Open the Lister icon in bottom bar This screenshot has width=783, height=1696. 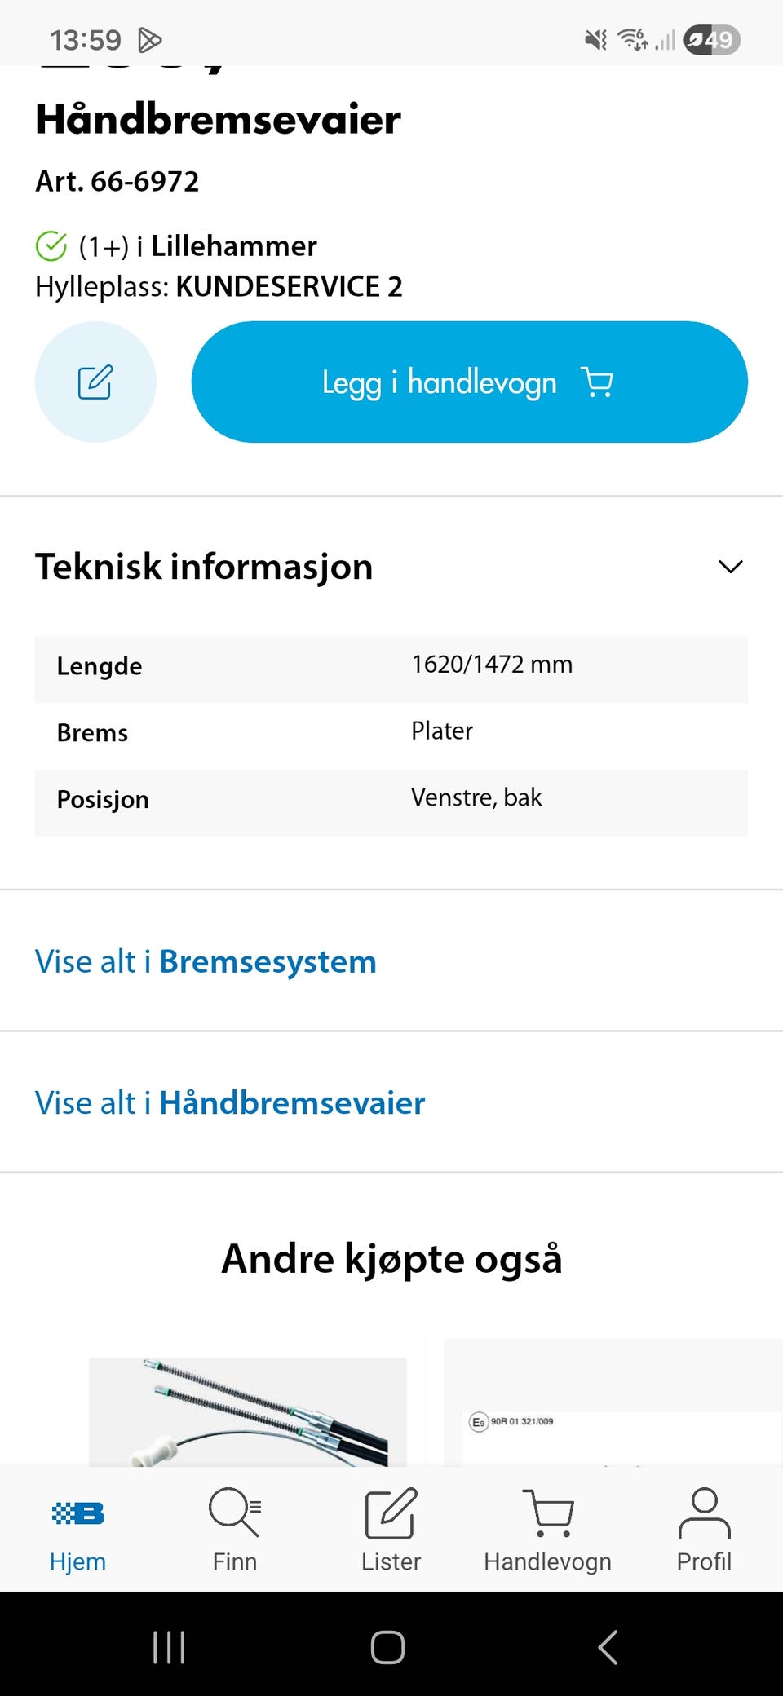[391, 1513]
